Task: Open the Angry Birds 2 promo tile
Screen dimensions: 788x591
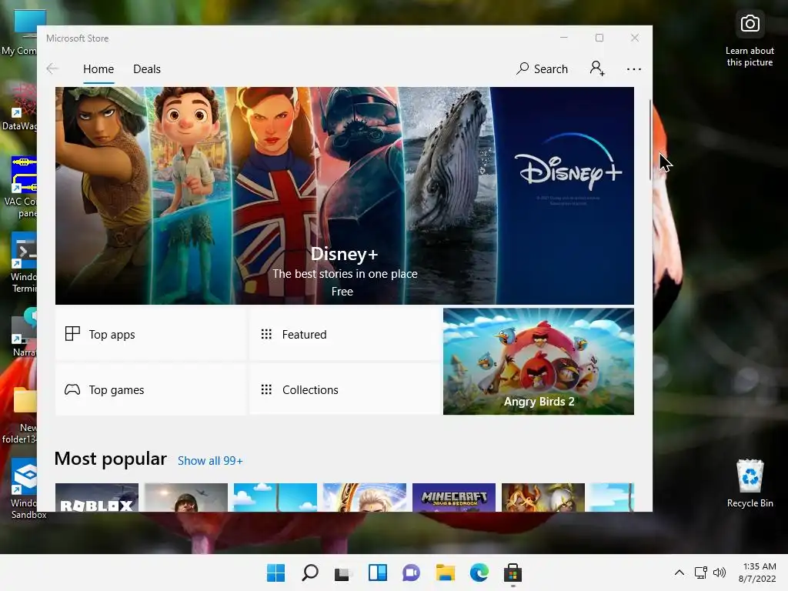Action: click(538, 362)
